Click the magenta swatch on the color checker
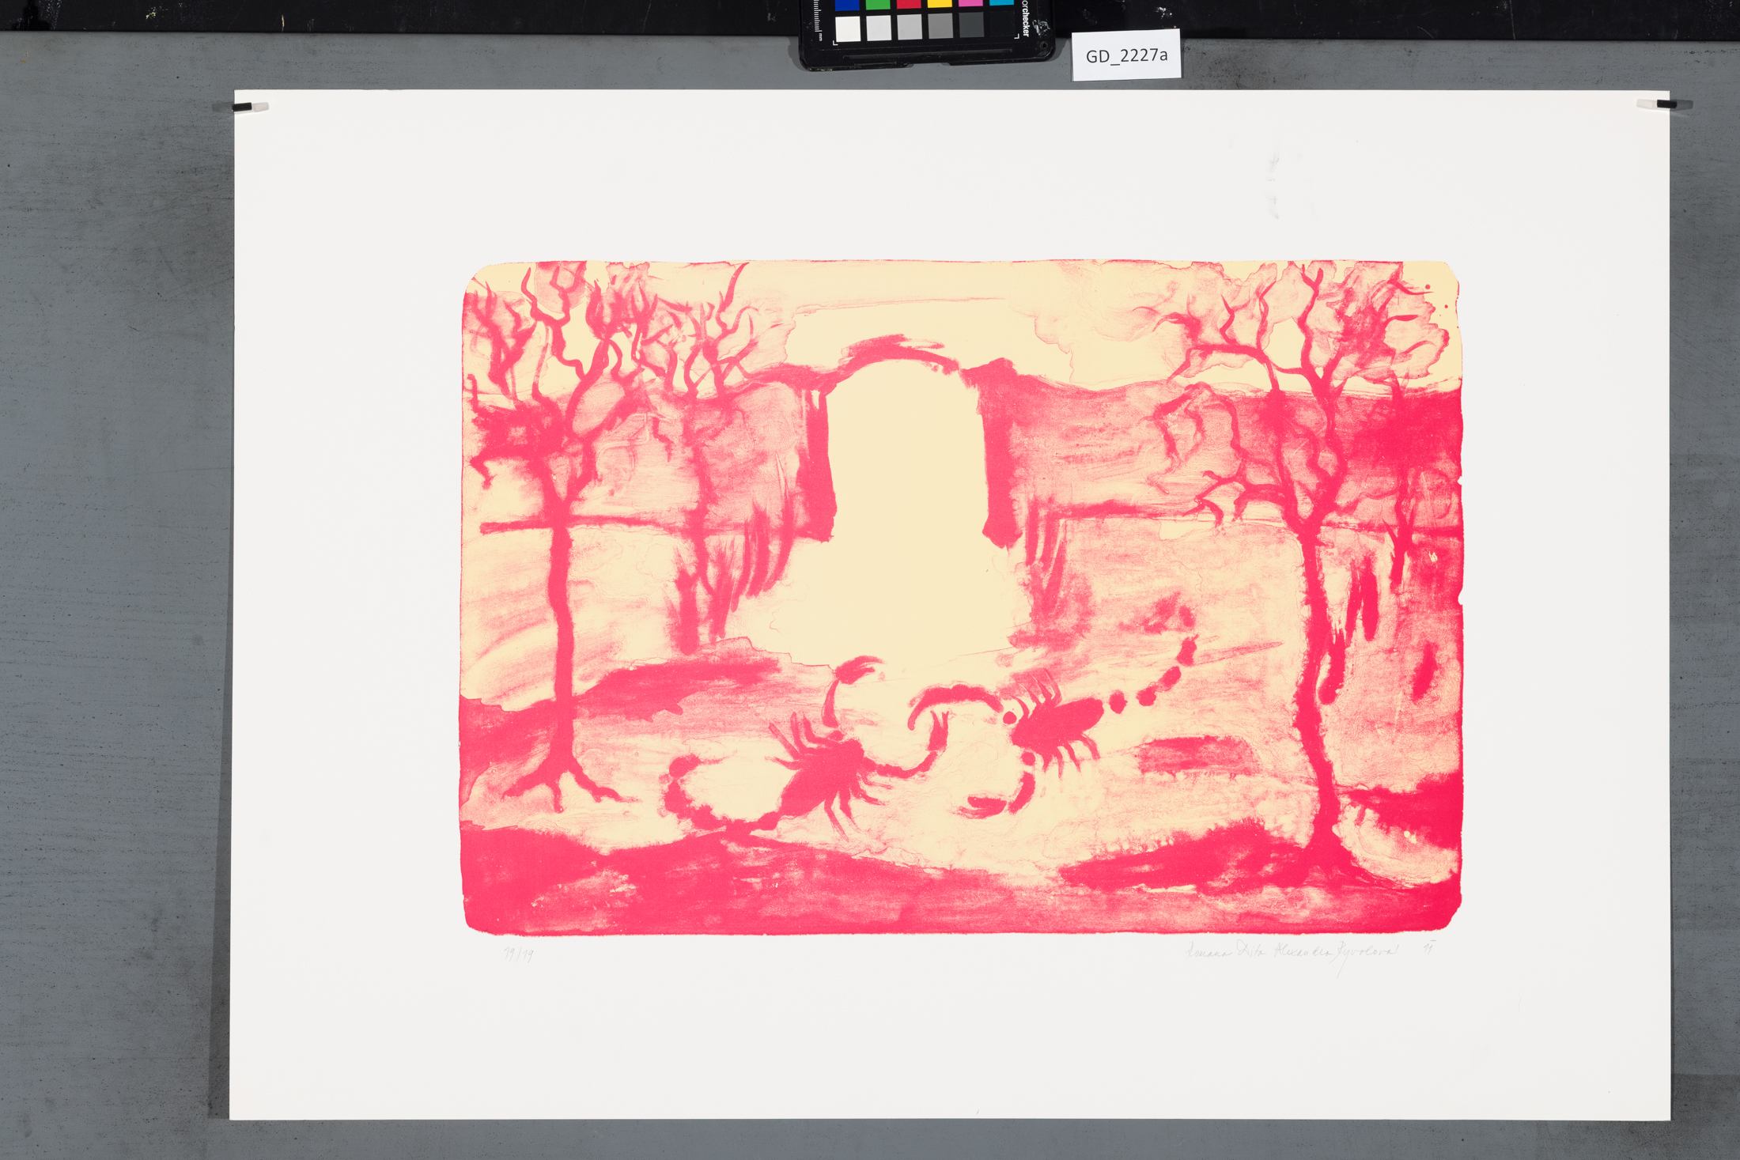The height and width of the screenshot is (1160, 1740). [970, 5]
